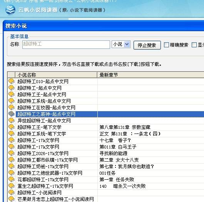
Task: Click the 云帆小说阅读器 app logo icon
Action: 10,10
